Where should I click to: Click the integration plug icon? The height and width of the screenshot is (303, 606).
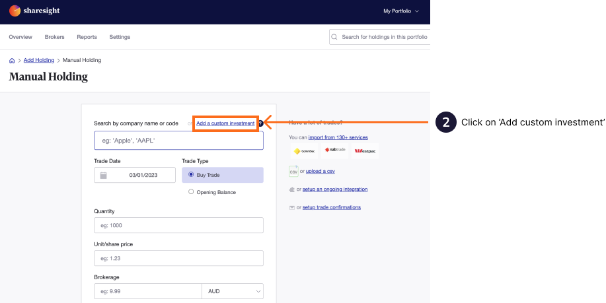pyautogui.click(x=292, y=189)
